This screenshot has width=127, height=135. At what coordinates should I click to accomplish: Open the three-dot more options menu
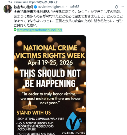[x=122, y=7]
